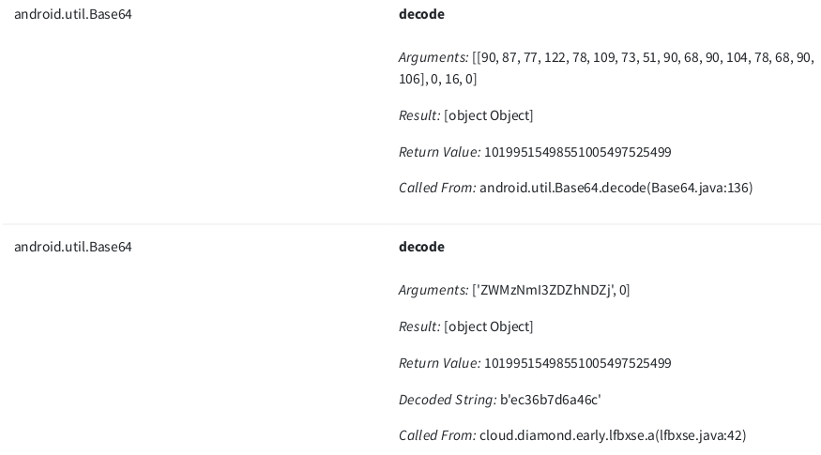Click Decoded String b'ec36b7d6a46c' value

pos(550,400)
